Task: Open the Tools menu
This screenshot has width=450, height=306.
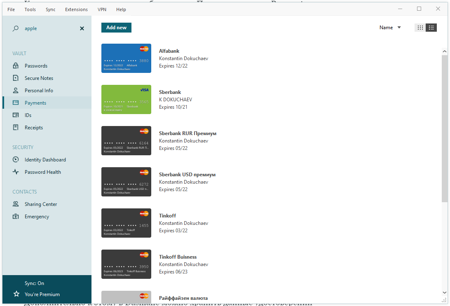Action: [30, 9]
